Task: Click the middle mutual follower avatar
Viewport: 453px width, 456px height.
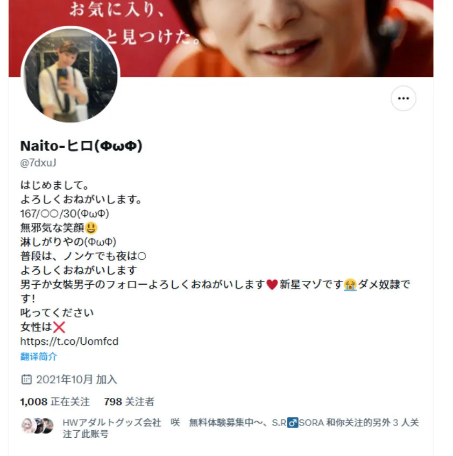Action: point(38,426)
